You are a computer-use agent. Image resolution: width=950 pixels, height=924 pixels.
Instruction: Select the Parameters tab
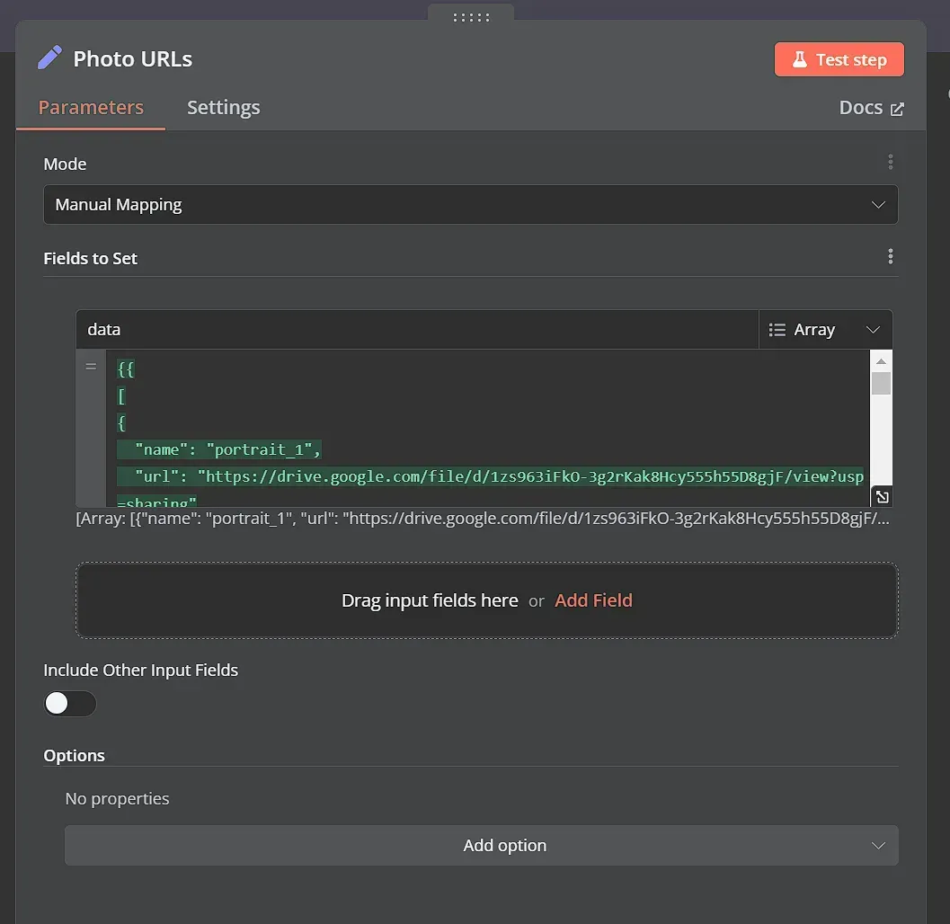[91, 107]
